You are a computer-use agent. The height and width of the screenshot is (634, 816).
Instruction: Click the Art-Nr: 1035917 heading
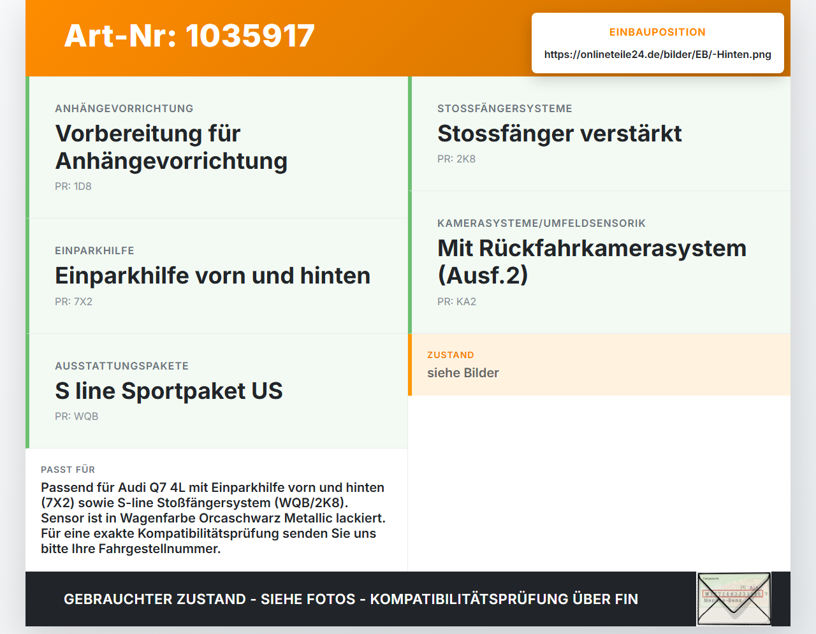coord(189,36)
